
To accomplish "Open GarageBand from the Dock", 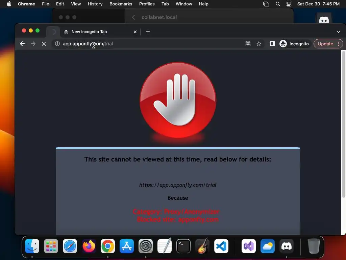I will (202, 246).
